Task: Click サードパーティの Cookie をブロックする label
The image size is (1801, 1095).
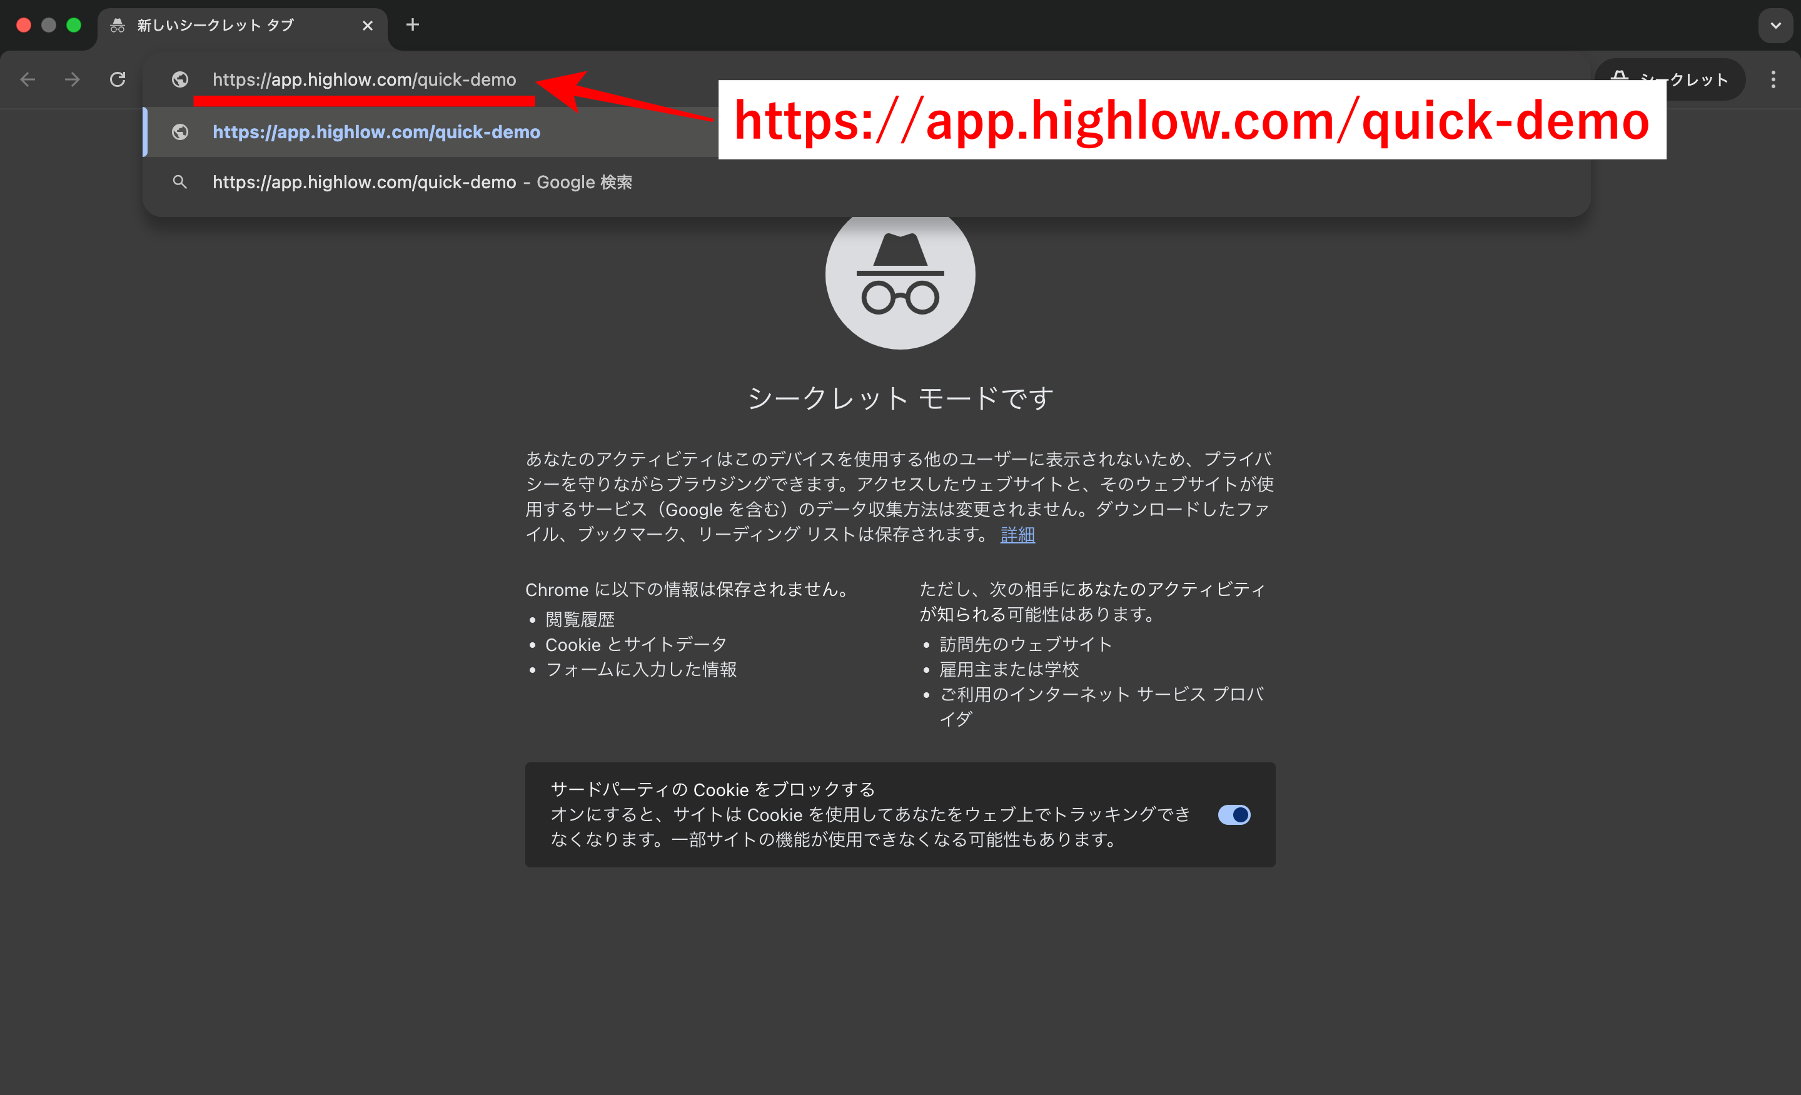Action: [x=713, y=789]
